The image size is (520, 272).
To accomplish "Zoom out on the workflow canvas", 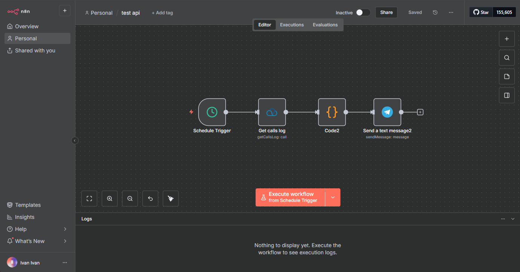I will [130, 199].
